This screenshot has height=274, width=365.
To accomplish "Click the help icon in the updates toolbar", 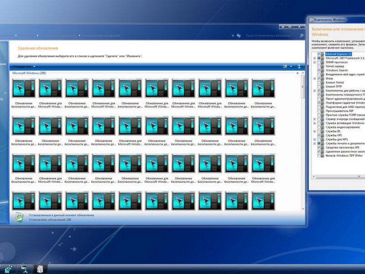I will coord(299,66).
